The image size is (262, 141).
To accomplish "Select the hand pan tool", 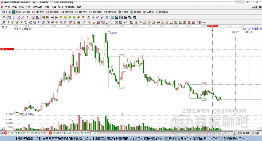I will [89, 17].
